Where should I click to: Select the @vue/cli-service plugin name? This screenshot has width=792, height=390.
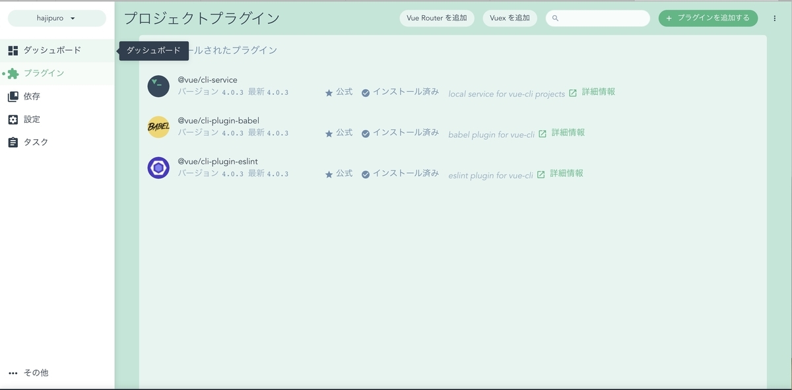(207, 81)
